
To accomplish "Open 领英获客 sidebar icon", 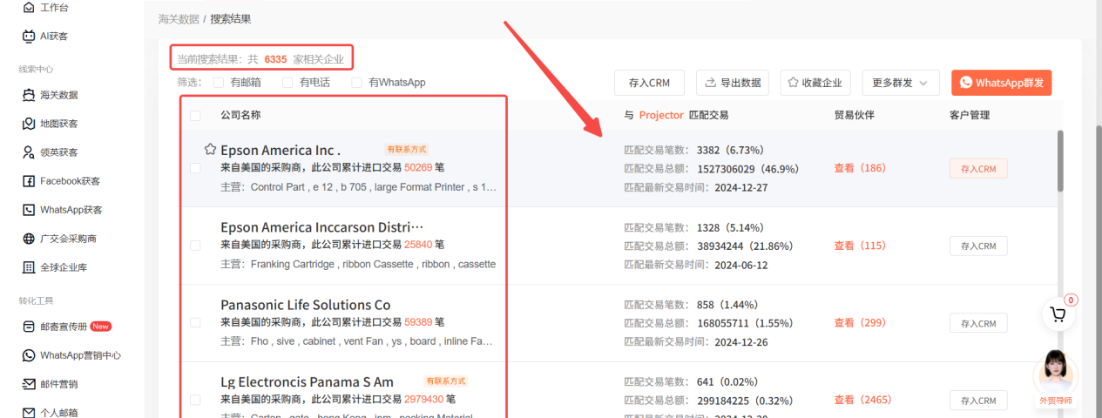I will 29,152.
